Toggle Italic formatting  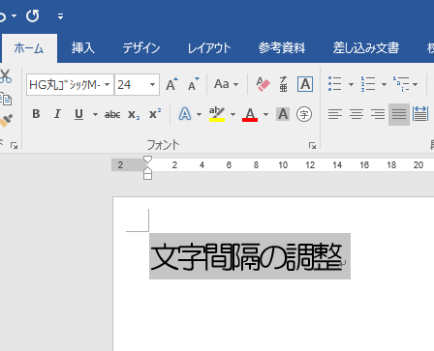[57, 114]
